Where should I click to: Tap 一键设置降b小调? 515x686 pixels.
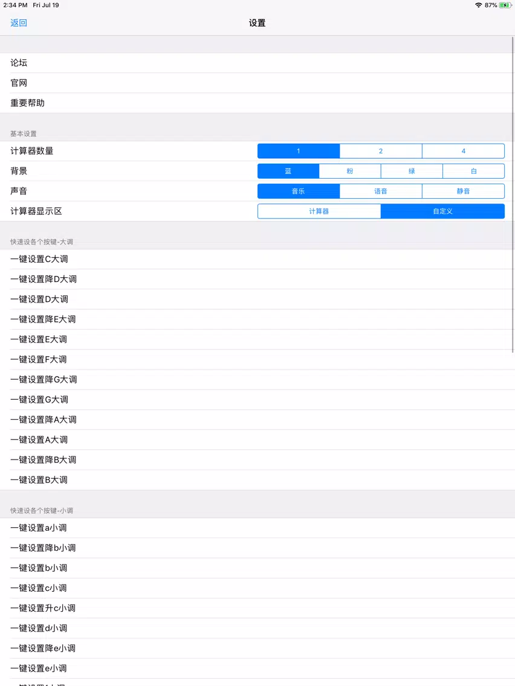coord(257,548)
